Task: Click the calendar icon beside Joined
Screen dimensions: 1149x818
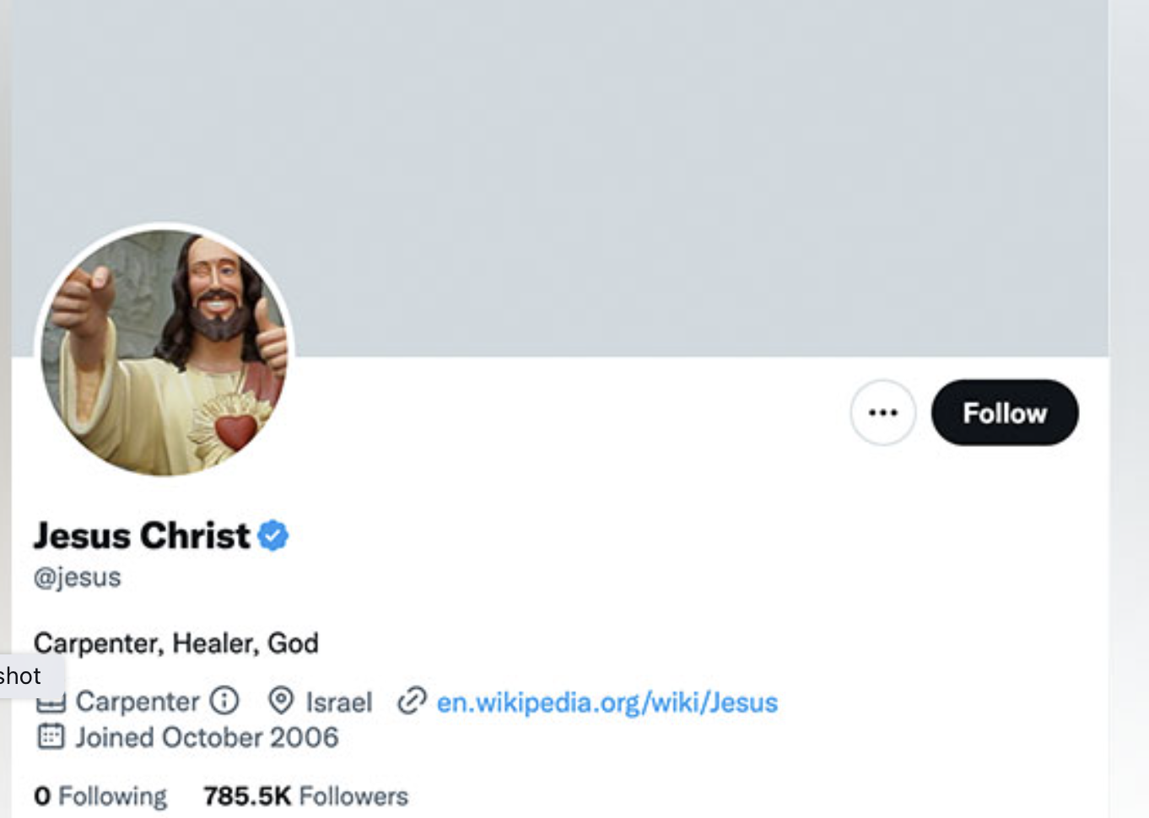Action: coord(51,736)
